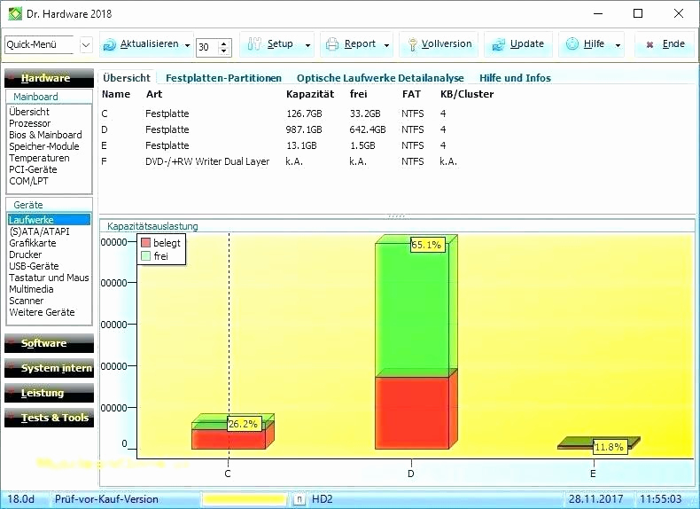Click the small status bar icon beside HD2
This screenshot has height=509, width=700.
click(299, 499)
